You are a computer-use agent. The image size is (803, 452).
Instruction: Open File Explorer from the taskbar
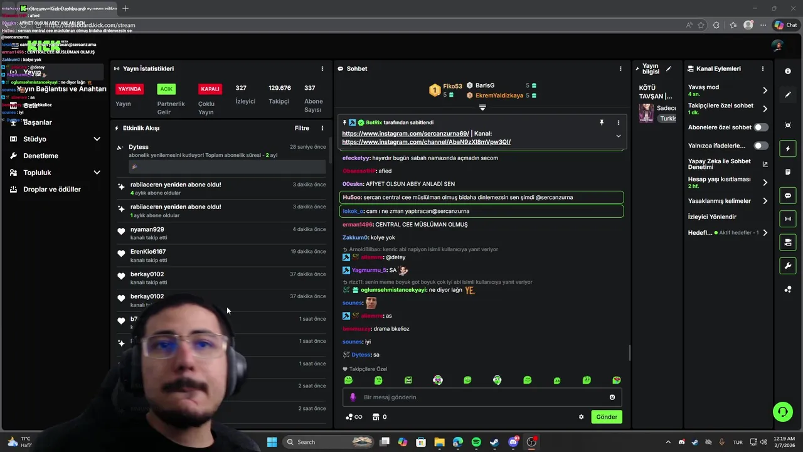point(439,442)
